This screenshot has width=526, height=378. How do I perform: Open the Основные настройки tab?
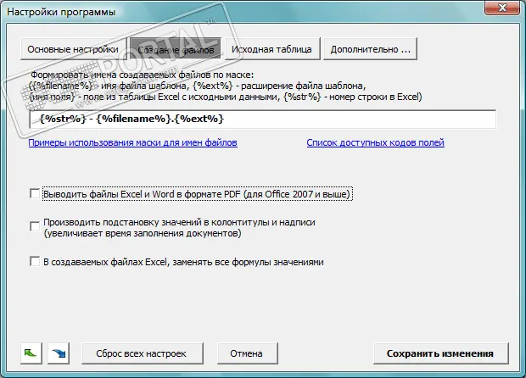(x=72, y=49)
